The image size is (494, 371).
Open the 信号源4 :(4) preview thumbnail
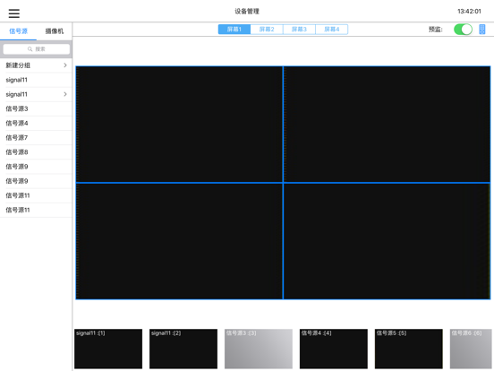[334, 349]
